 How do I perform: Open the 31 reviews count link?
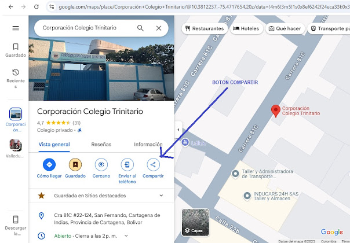[x=76, y=123]
